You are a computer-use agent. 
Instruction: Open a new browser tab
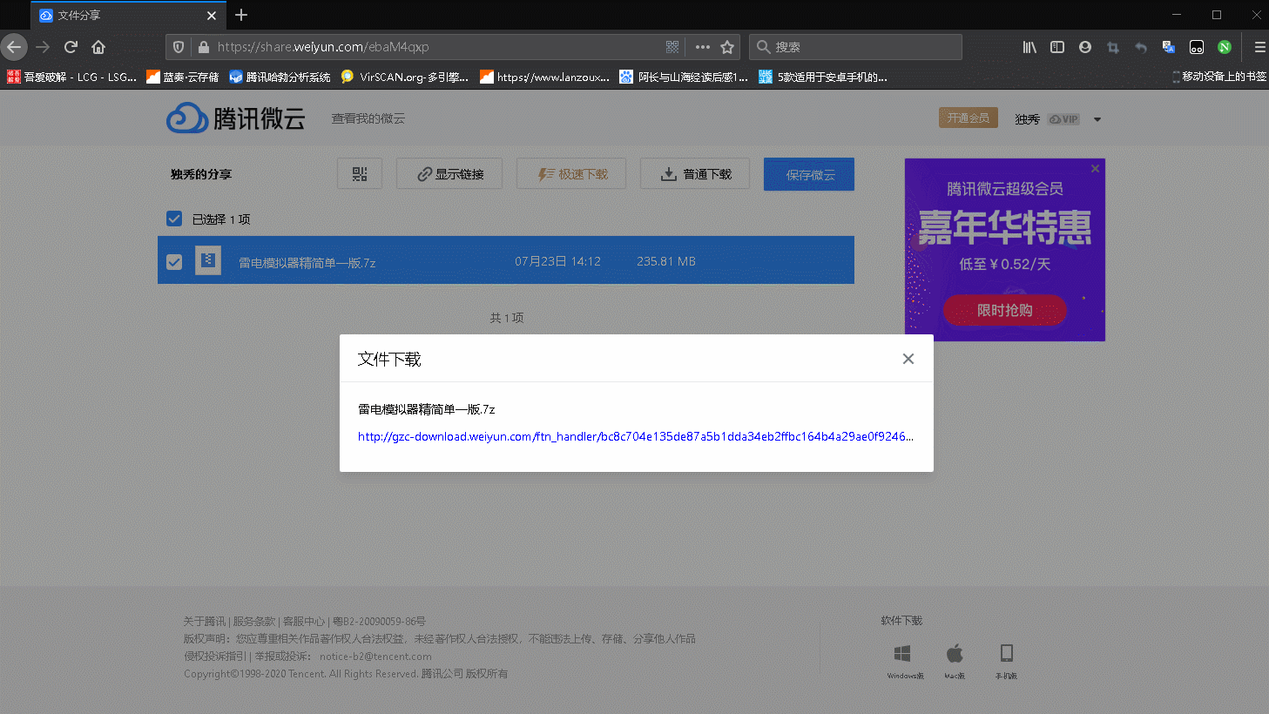pos(241,15)
